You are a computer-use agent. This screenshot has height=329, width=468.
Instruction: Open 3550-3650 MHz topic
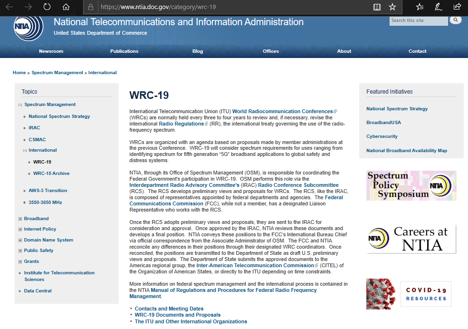point(45,203)
